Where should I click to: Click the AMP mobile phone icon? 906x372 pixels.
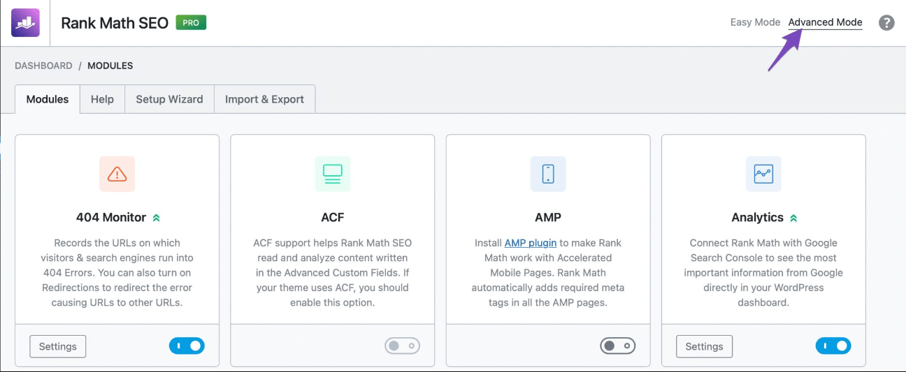click(x=548, y=174)
